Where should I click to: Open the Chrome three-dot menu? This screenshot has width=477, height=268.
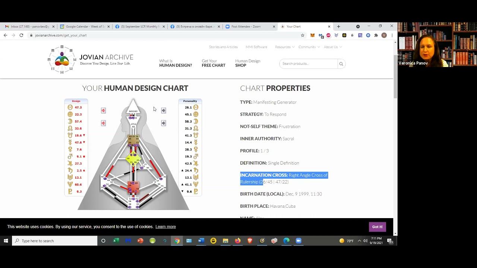pyautogui.click(x=392, y=35)
